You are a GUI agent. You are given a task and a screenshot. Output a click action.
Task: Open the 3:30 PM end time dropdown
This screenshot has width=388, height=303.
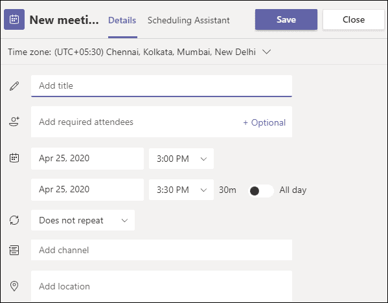pyautogui.click(x=181, y=190)
